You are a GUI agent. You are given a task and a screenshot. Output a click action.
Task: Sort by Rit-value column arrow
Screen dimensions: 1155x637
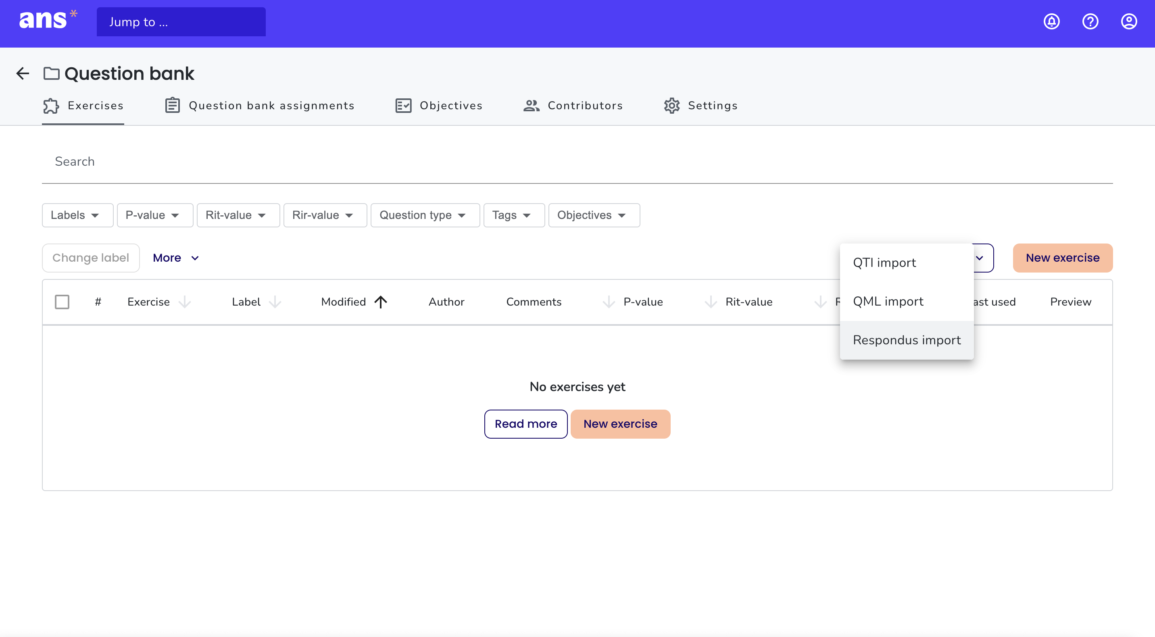[x=711, y=302]
